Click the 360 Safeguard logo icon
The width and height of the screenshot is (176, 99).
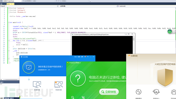[x=68, y=63]
